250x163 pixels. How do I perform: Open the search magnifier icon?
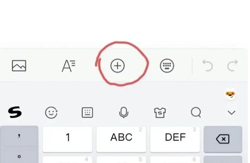196,112
